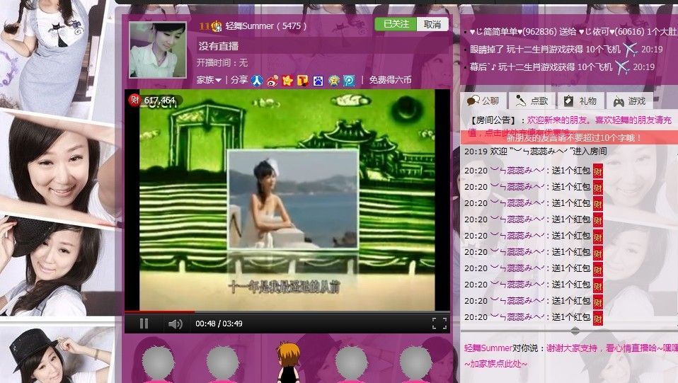Click the orange-haired avatar in audience row
This screenshot has width=678, height=383.
289,362
